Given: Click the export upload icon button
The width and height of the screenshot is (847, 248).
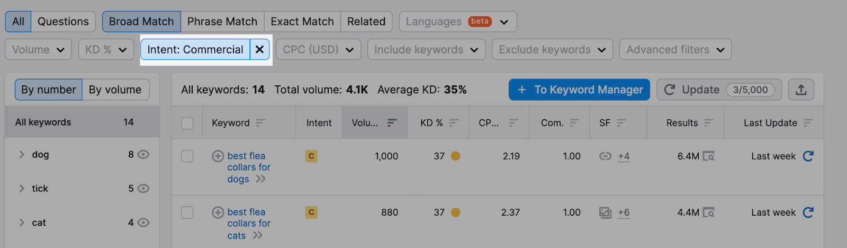Looking at the screenshot, I should point(801,90).
